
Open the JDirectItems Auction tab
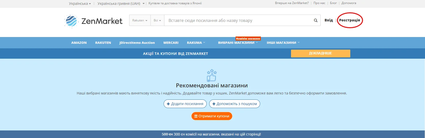pos(137,43)
